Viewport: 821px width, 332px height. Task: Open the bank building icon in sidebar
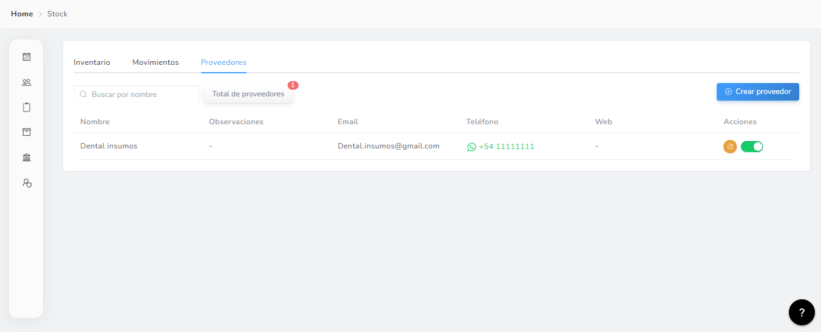pos(26,158)
